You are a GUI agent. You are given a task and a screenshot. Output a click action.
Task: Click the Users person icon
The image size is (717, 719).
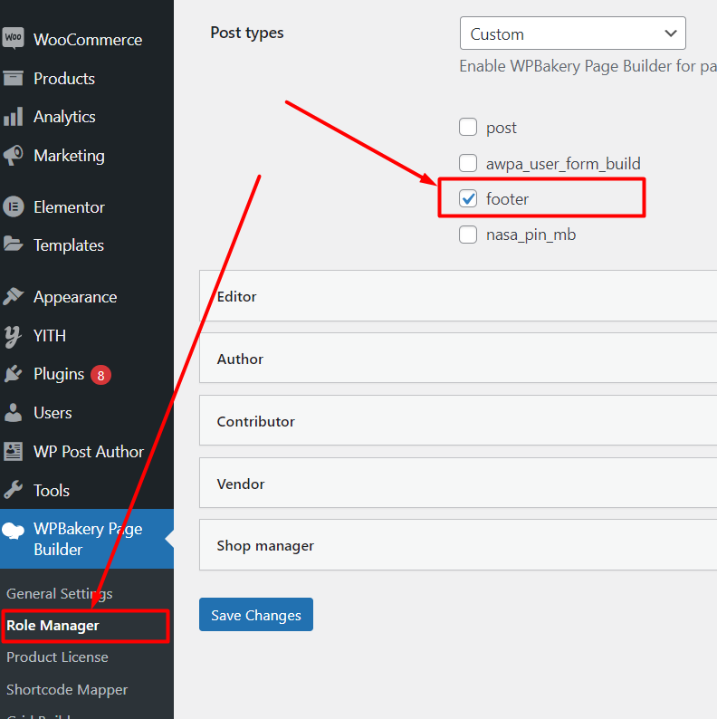pos(13,412)
